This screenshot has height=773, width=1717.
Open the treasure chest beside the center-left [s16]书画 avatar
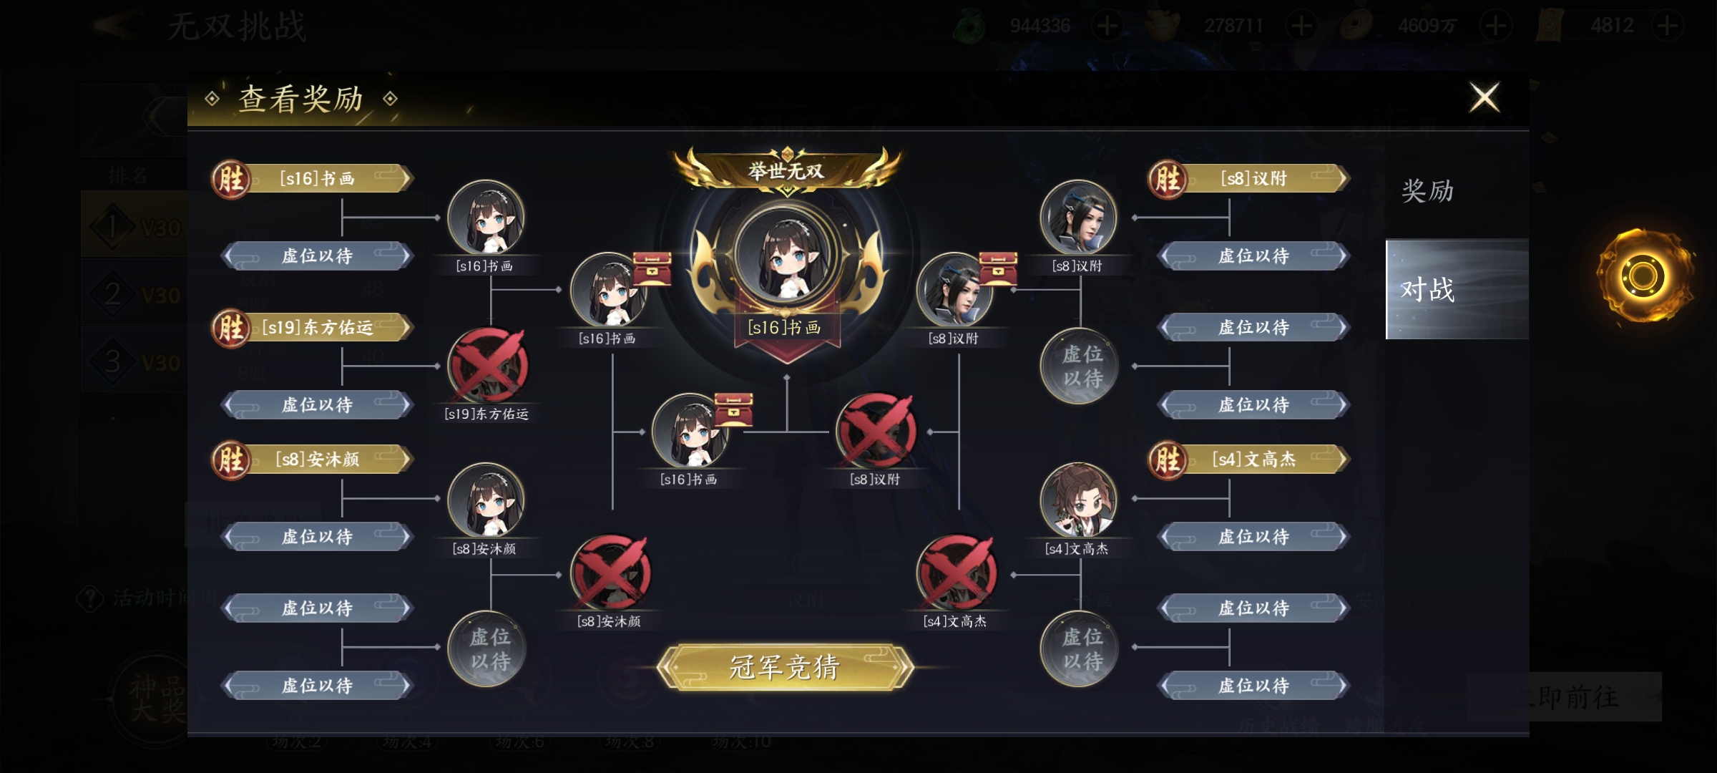(652, 268)
